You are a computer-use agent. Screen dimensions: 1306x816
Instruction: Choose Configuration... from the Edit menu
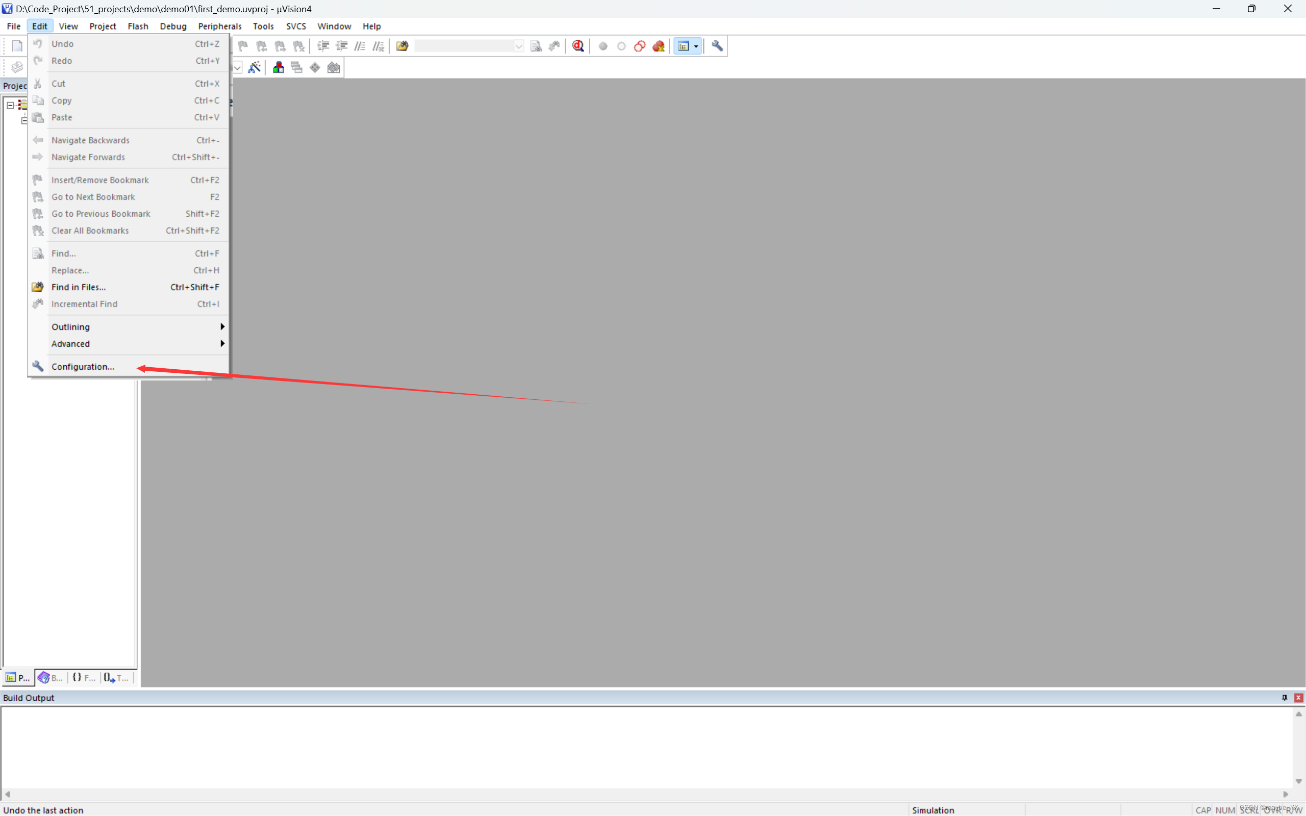click(x=129, y=367)
